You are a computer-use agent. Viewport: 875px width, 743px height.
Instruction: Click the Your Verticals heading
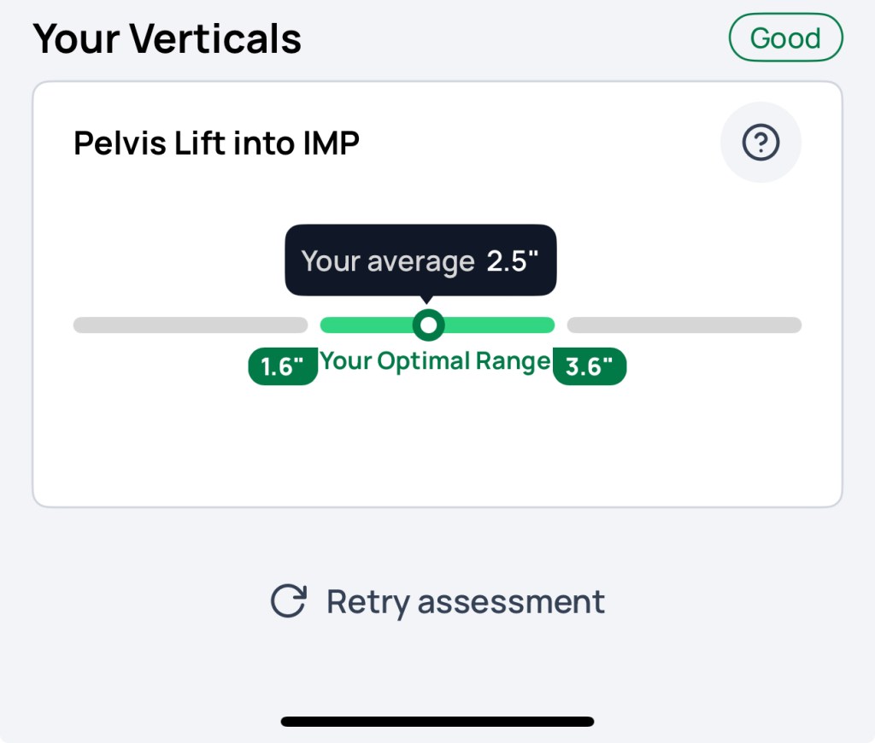167,38
